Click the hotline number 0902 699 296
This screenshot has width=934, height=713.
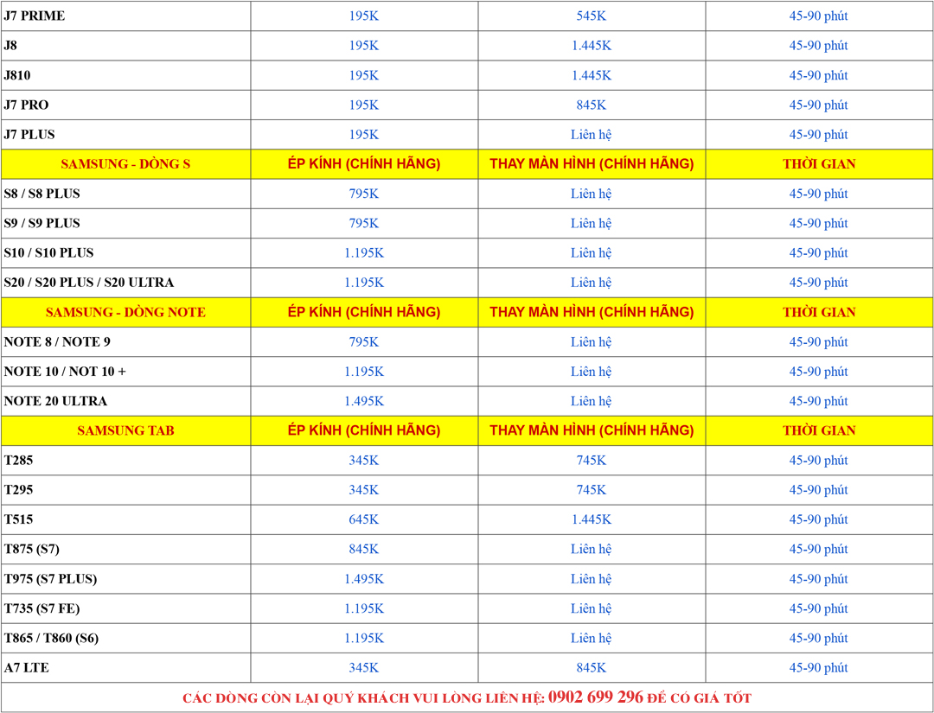[x=596, y=697]
